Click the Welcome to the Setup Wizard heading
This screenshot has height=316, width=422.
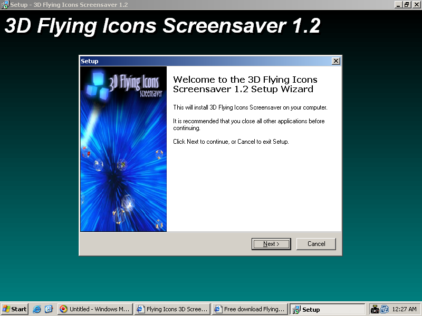point(245,84)
